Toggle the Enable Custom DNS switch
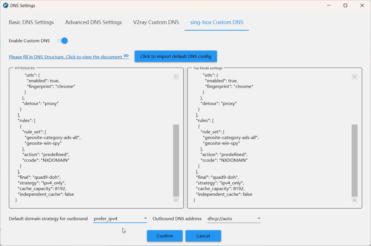Screen dimensions: 371x246 (x=62, y=41)
